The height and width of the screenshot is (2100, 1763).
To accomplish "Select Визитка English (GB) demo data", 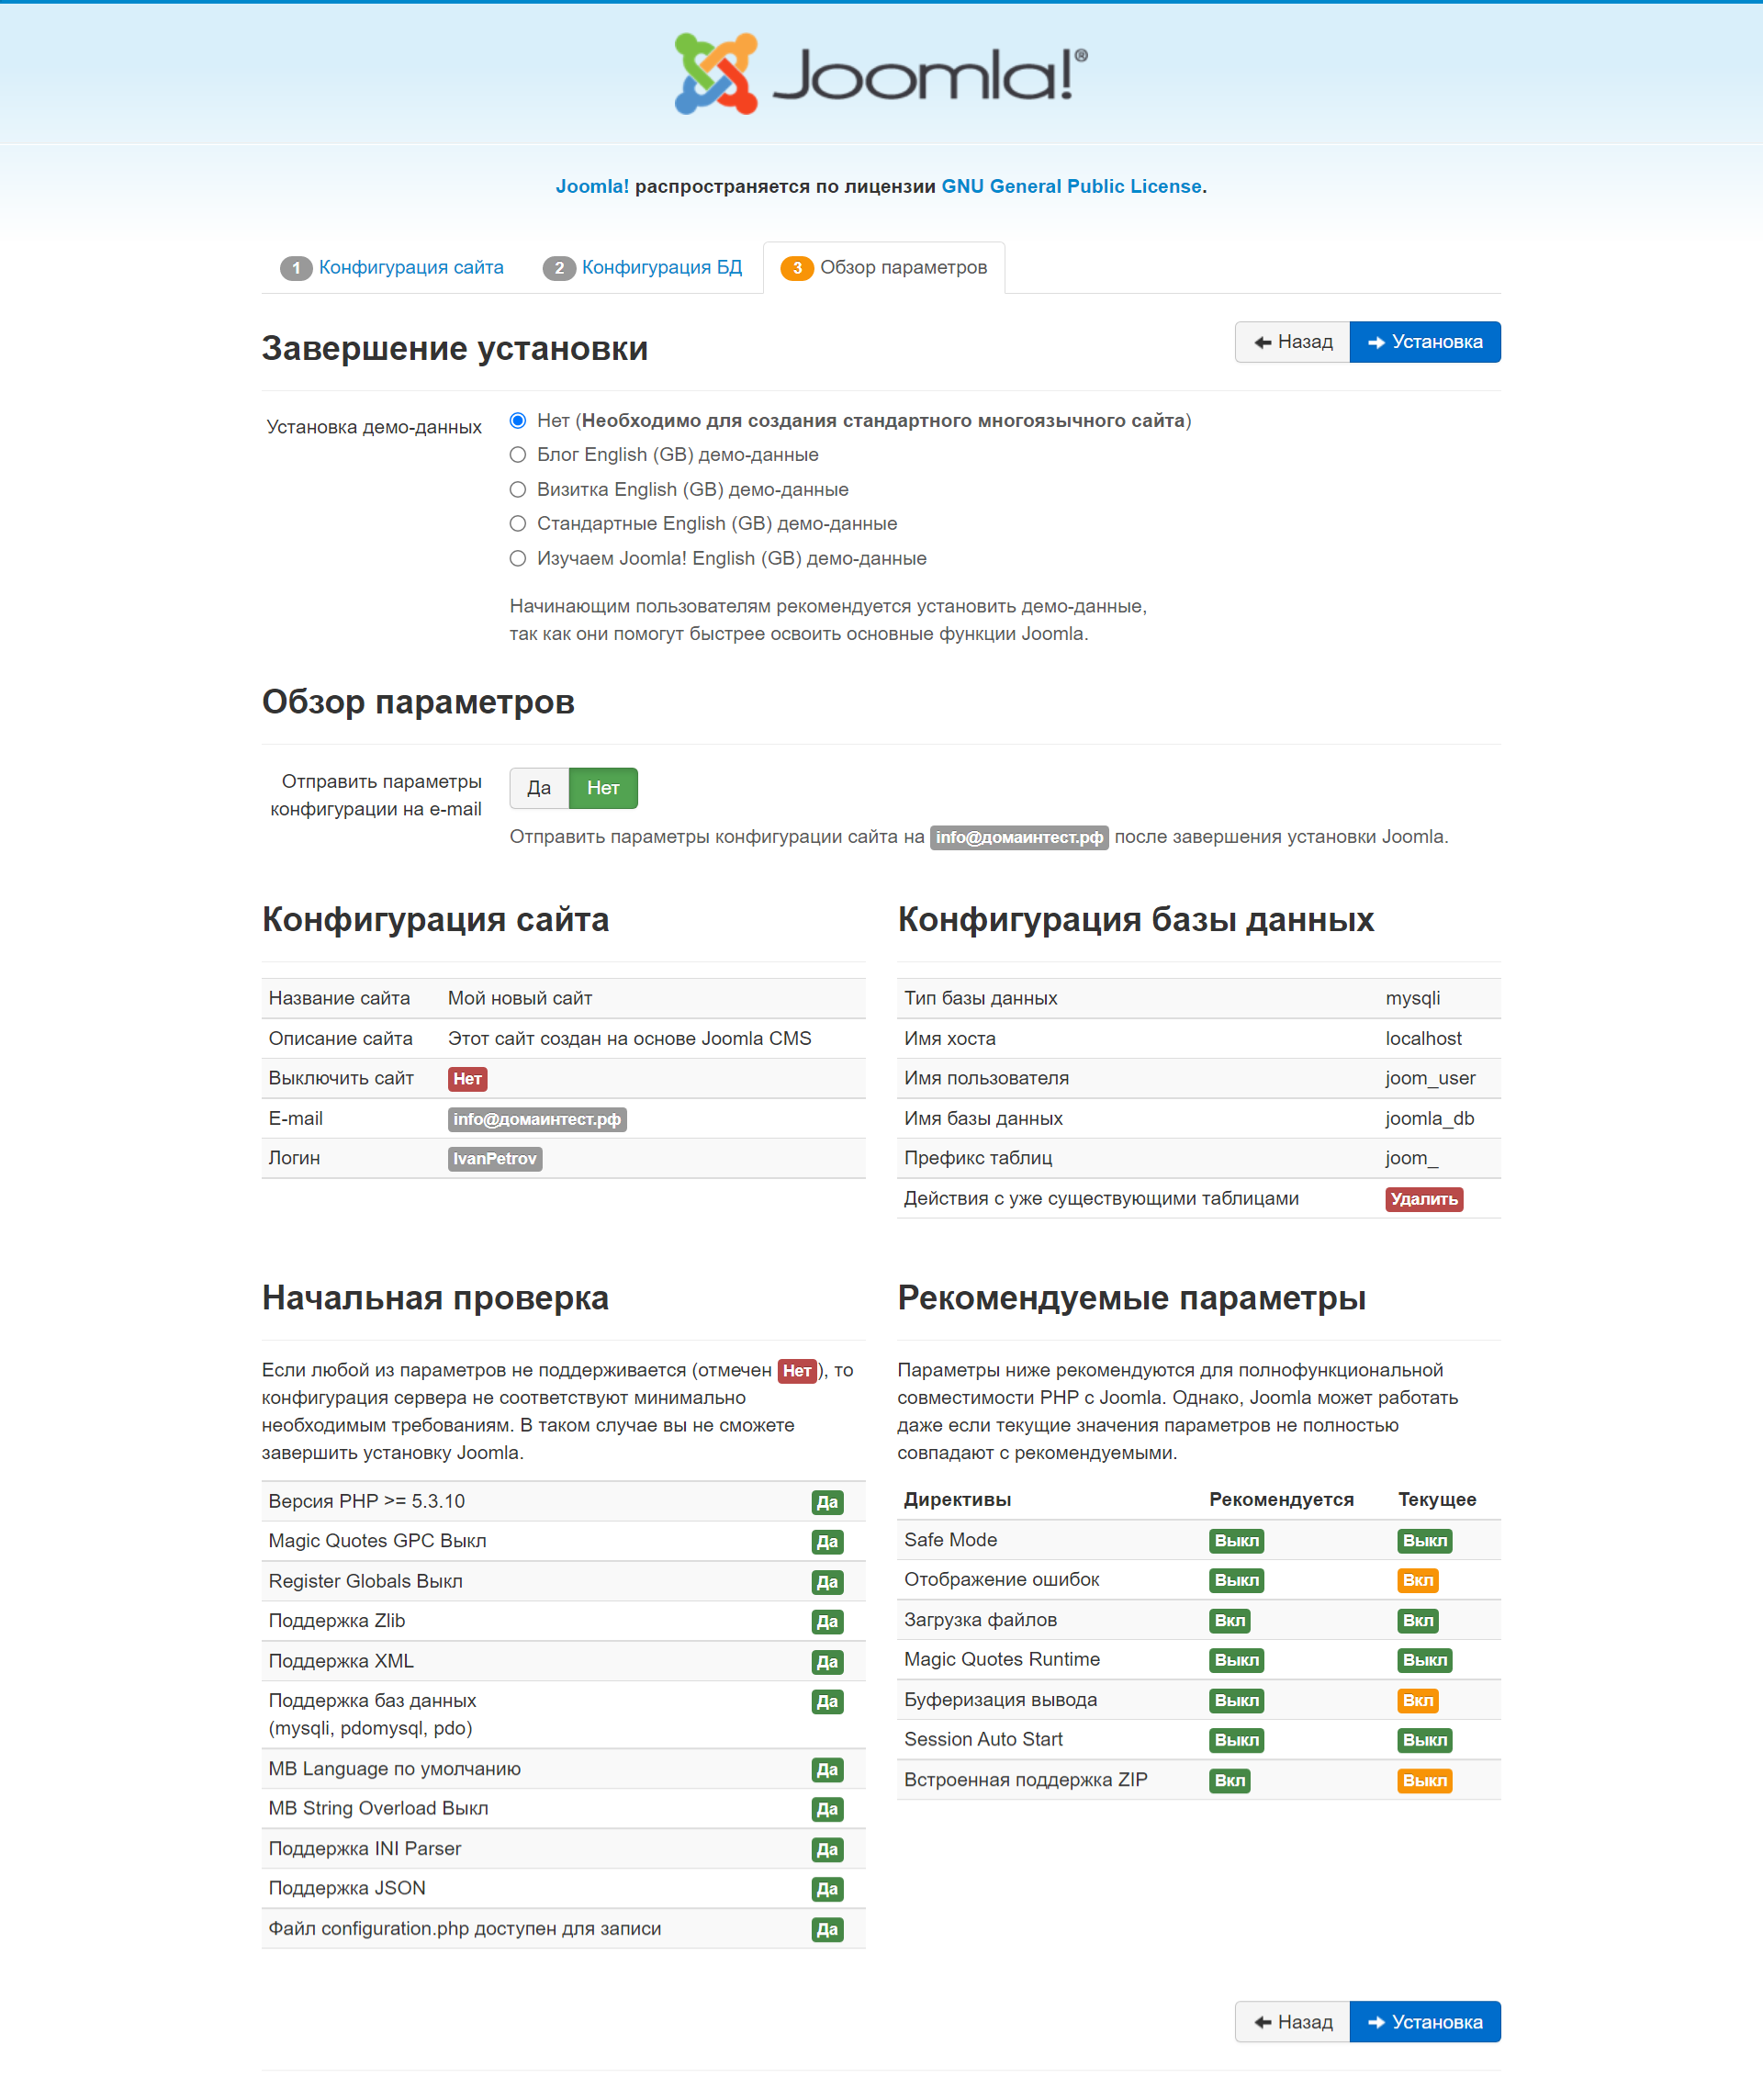I will click(518, 490).
